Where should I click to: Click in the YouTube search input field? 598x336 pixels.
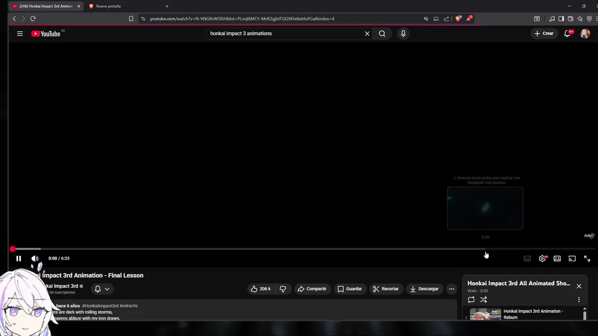coord(285,34)
